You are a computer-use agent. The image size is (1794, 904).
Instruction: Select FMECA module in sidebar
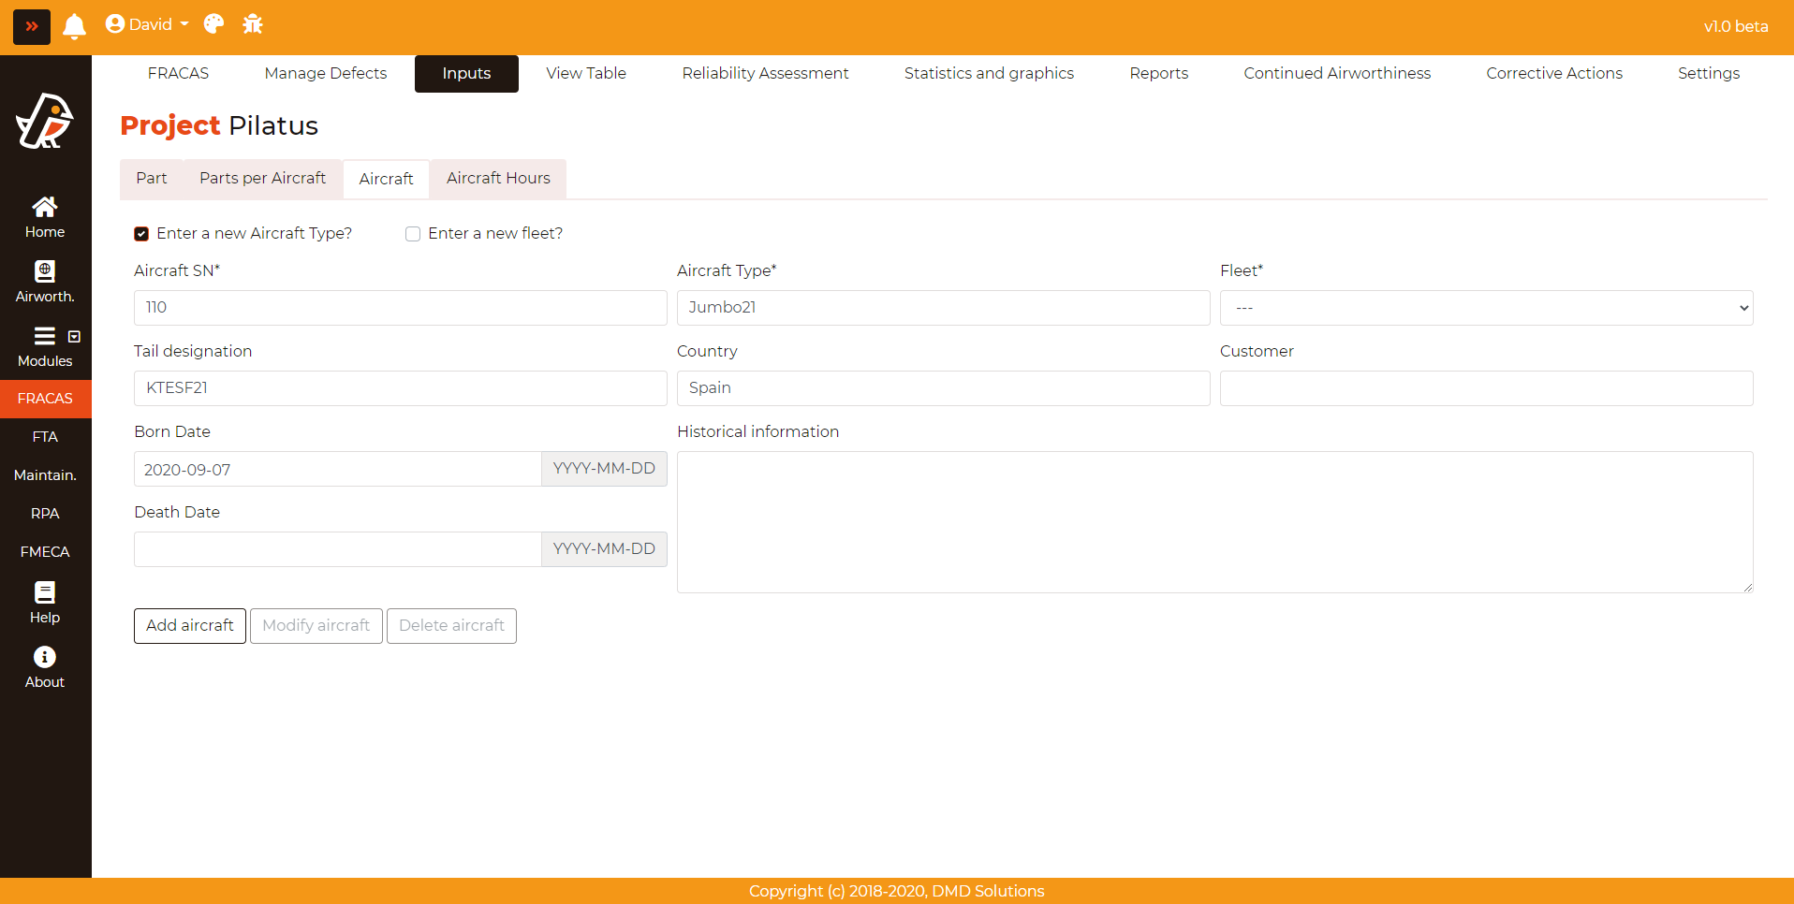pos(45,552)
